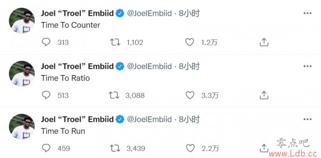Click the 8小时 timestamp on "Time To Run" tweet

(189, 119)
